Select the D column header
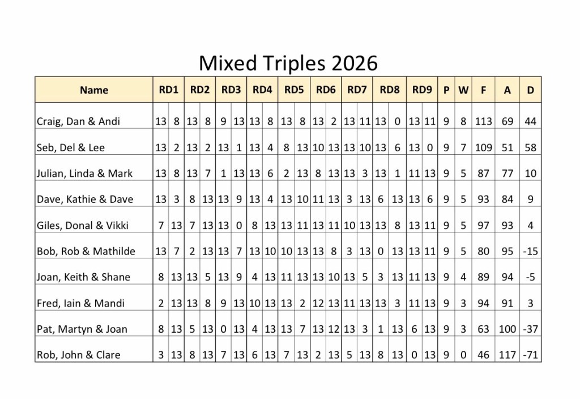The image size is (580, 412). pyautogui.click(x=530, y=90)
